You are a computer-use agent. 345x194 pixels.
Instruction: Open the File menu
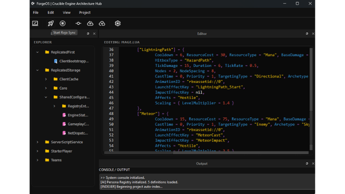point(35,12)
